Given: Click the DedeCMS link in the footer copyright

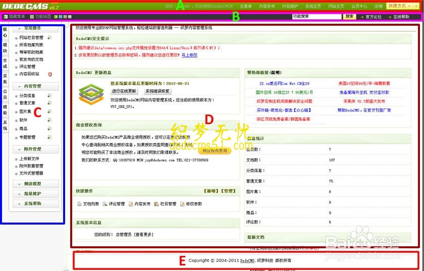Looking at the screenshot, I should click(x=247, y=261).
